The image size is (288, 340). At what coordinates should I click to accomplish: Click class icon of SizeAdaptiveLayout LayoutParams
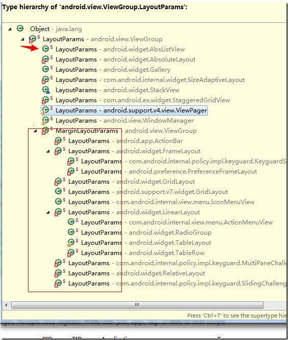tap(45, 79)
